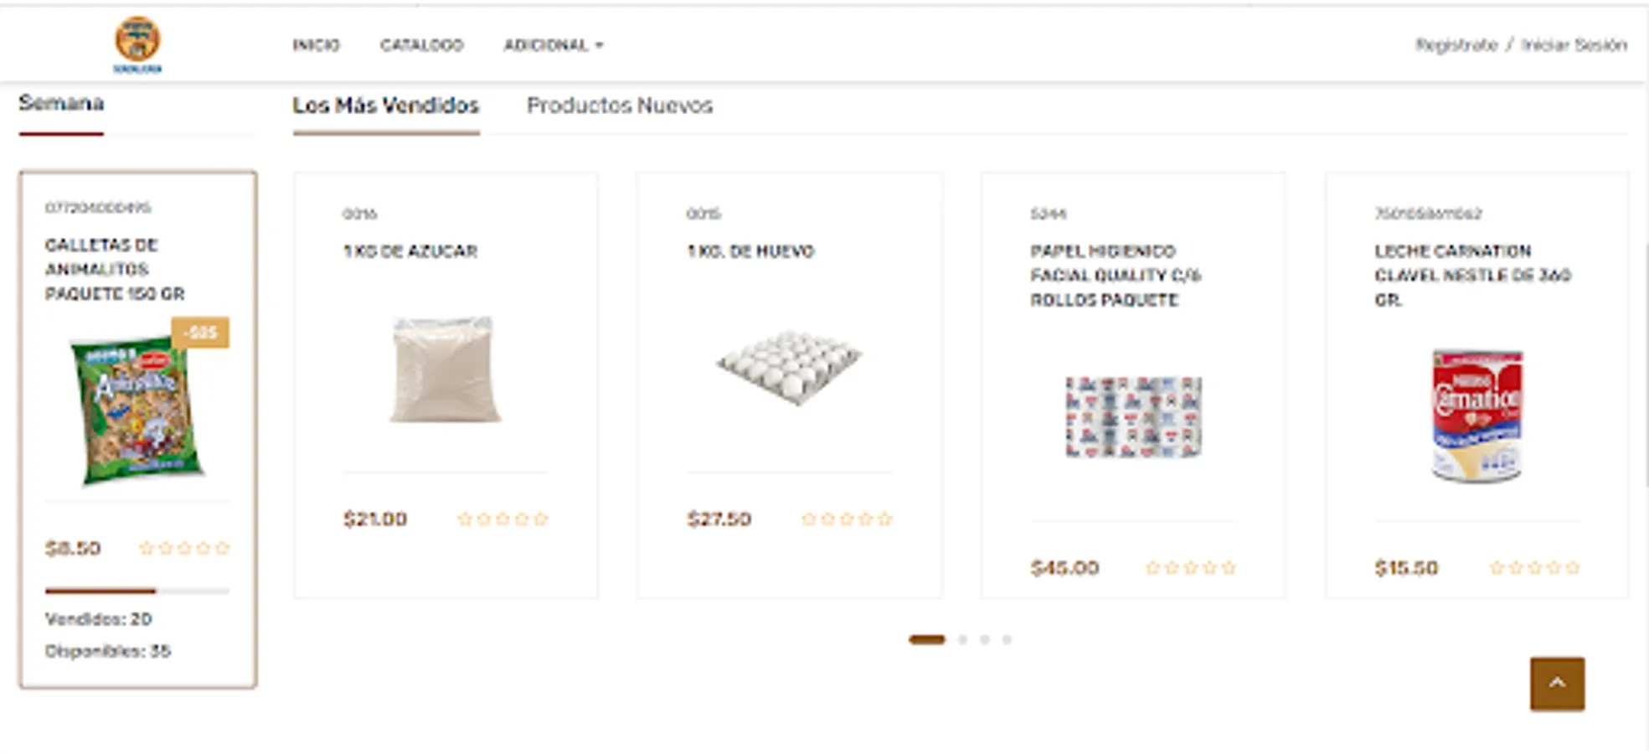Image resolution: width=1649 pixels, height=754 pixels.
Task: Select the third carousel page dot
Action: point(985,640)
